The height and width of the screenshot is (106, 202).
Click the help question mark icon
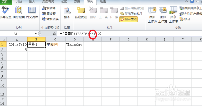pyautogui.click(x=192, y=1)
